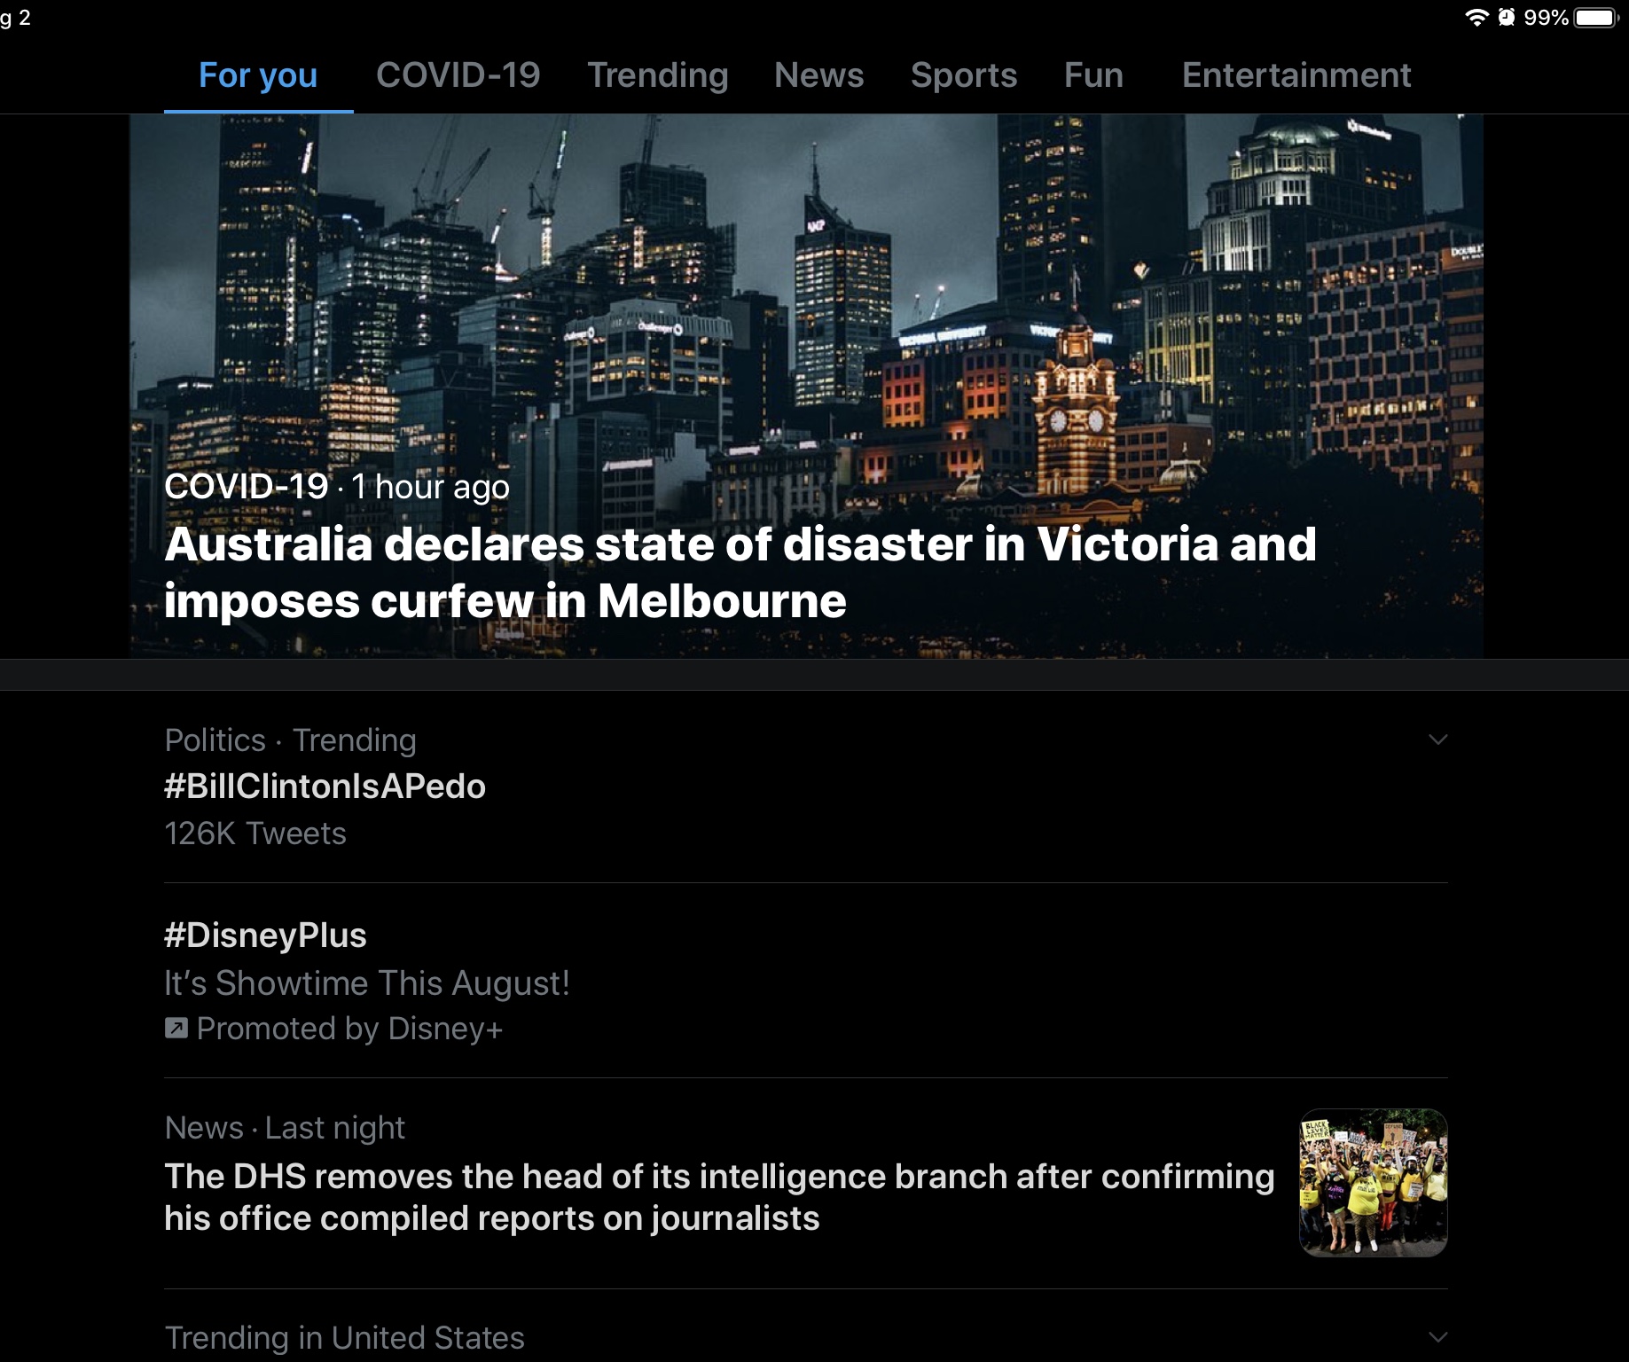Tap the Wi-Fi status icon
Screen dimensions: 1629x1362
[1476, 18]
